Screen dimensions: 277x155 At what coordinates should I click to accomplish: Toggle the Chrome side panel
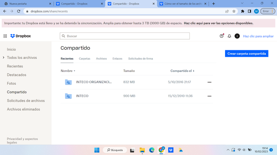[x=249, y=11]
